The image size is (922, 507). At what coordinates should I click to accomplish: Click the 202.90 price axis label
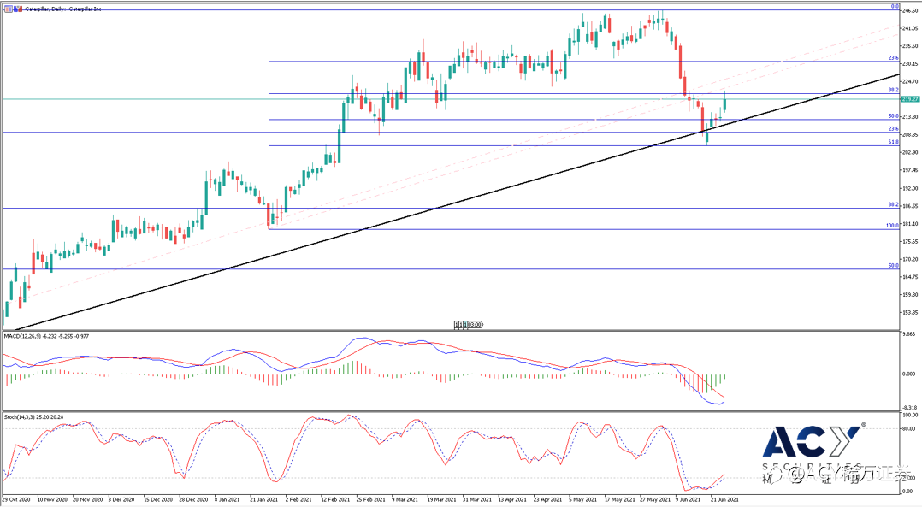910,153
